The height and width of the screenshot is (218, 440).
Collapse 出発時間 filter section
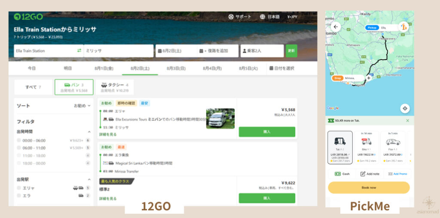click(89, 131)
